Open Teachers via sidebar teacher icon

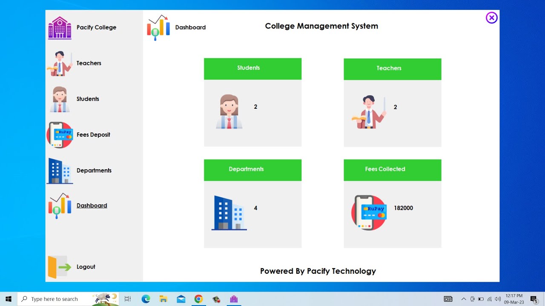[x=60, y=63]
